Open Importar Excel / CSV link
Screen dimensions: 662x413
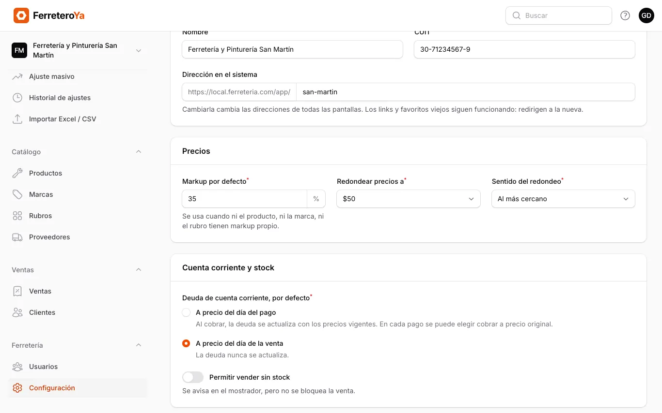pos(78,119)
